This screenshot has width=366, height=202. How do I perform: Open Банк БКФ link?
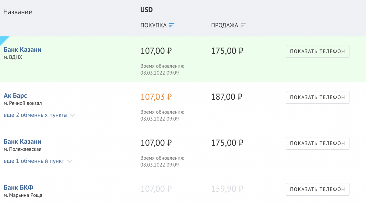[x=20, y=187]
